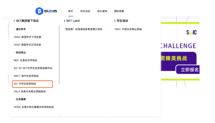Open HOSA 全美生物与健康未来领袖挑战
This screenshot has width=215, height=123.
click(x=34, y=107)
